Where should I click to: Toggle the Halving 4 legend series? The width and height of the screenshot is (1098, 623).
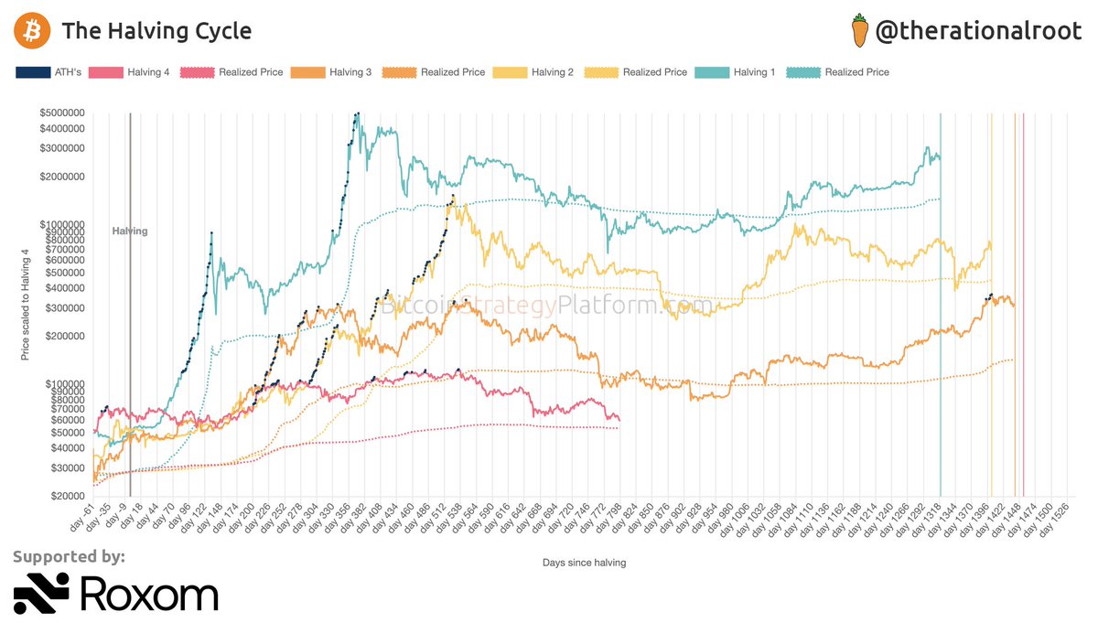(129, 72)
